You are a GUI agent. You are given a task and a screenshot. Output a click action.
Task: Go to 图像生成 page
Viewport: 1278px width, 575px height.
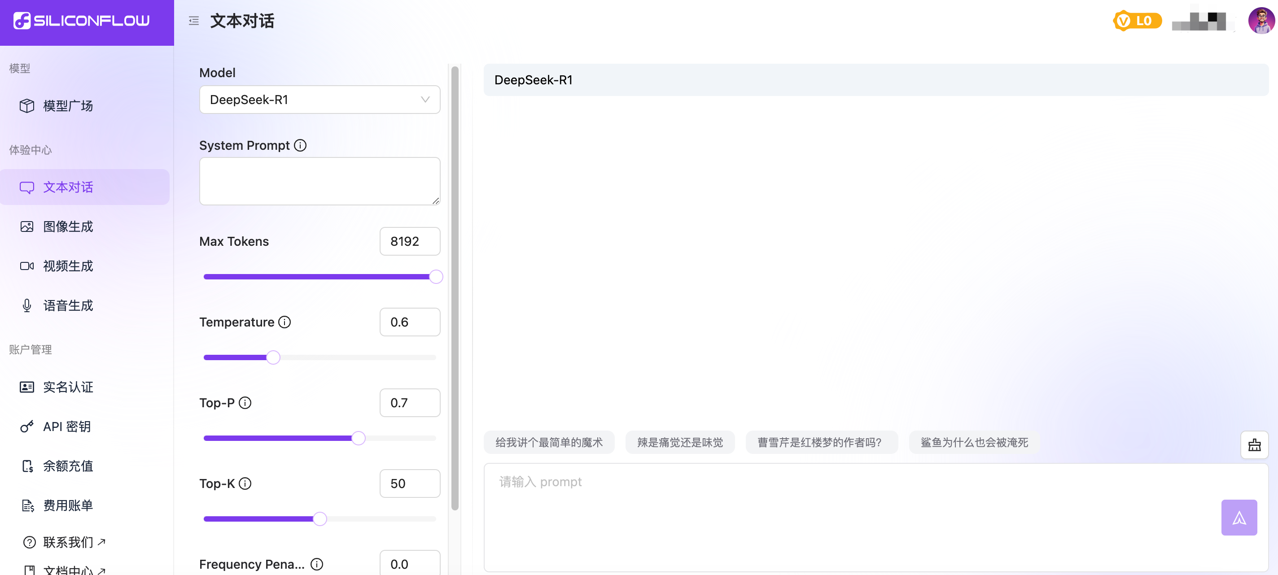[67, 227]
